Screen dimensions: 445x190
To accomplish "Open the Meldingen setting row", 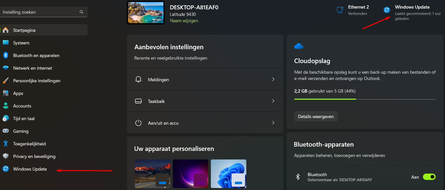I will click(205, 79).
